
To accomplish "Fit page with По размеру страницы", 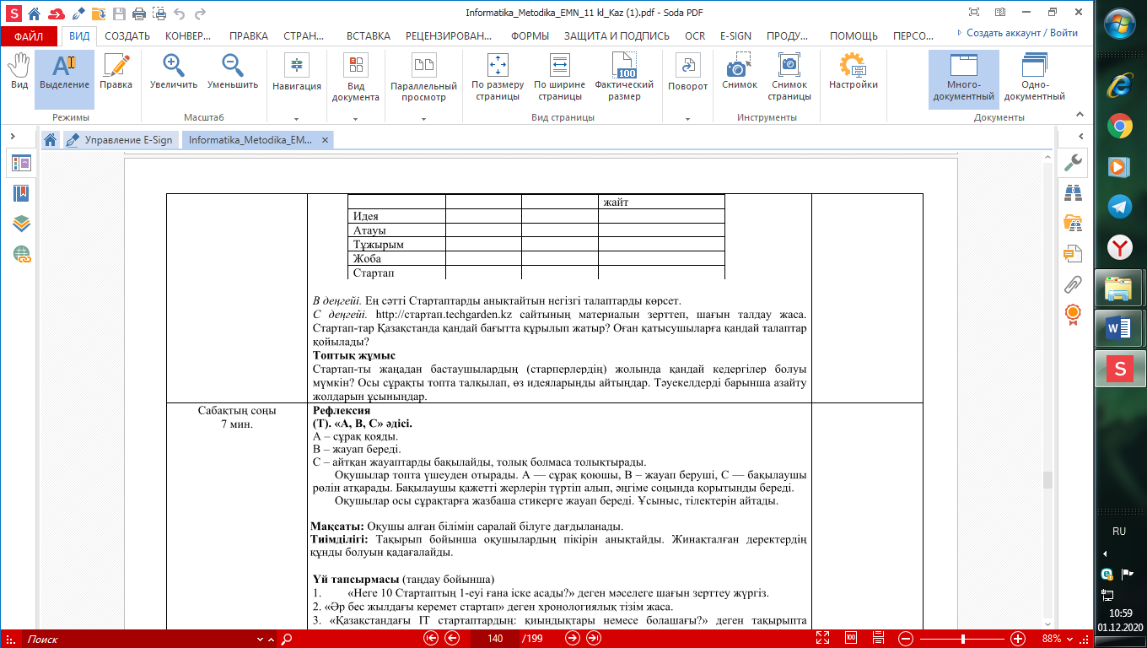I will click(498, 78).
